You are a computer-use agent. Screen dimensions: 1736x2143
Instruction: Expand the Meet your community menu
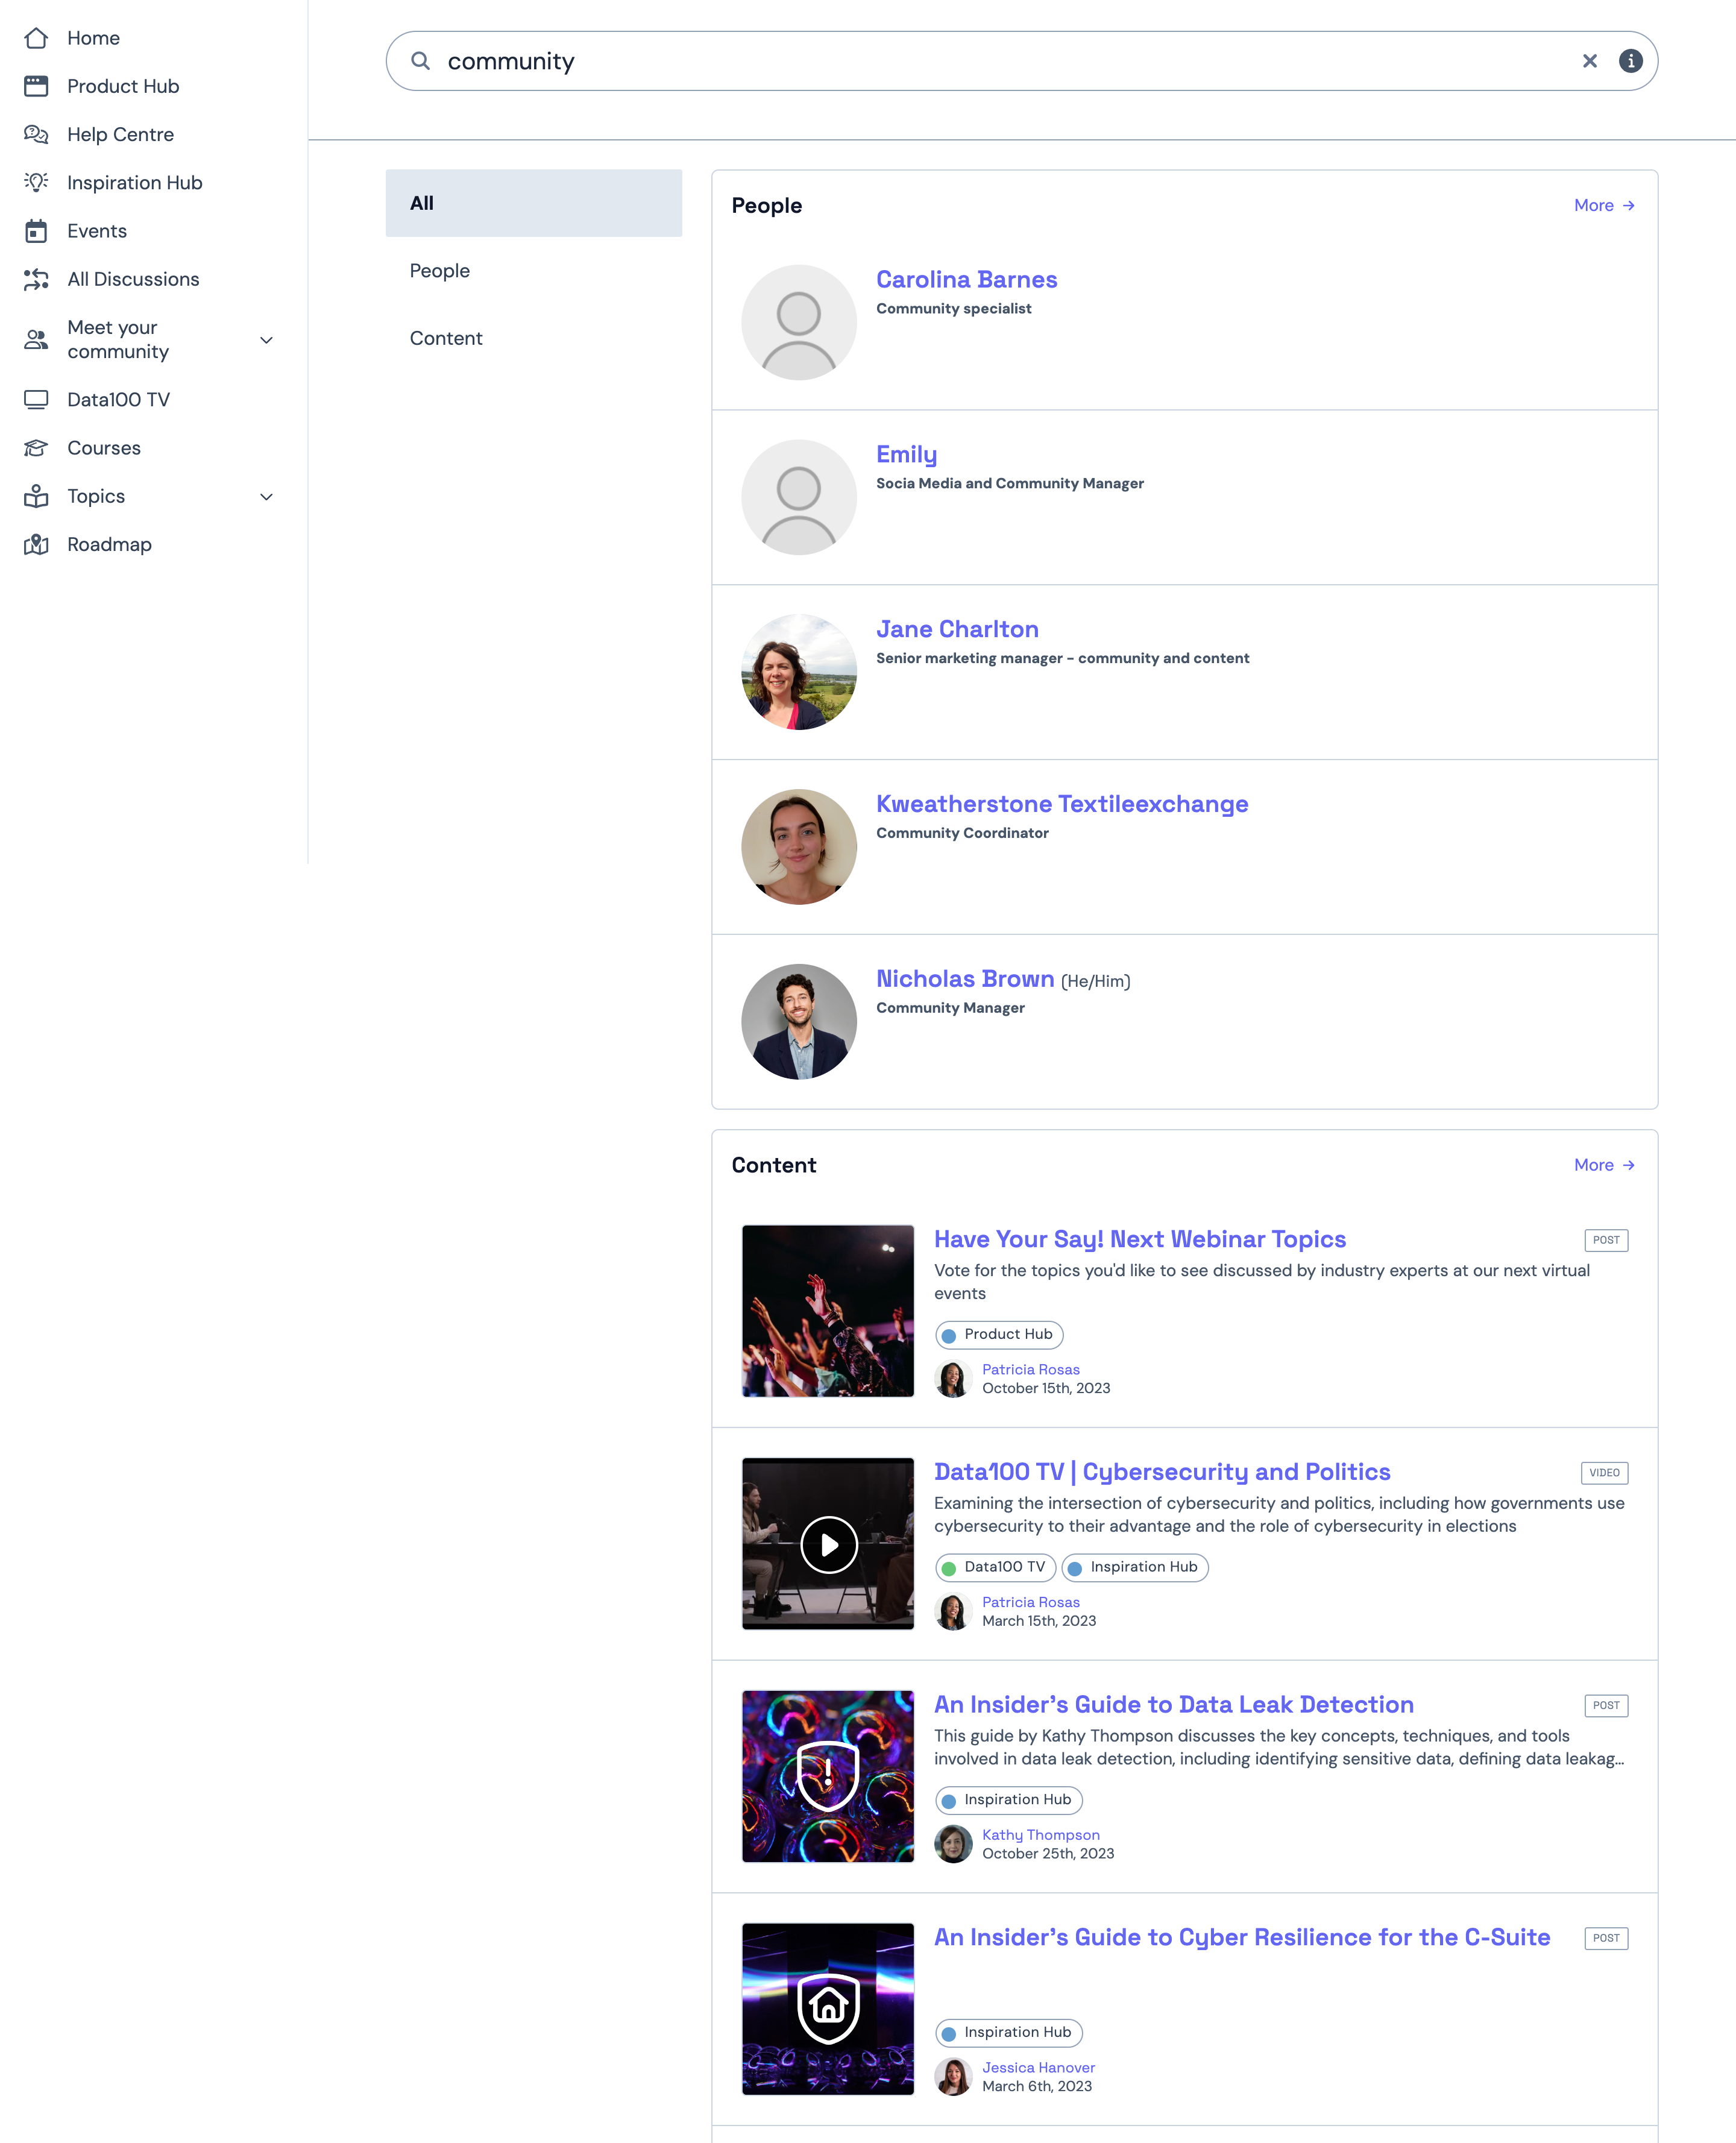coord(266,340)
